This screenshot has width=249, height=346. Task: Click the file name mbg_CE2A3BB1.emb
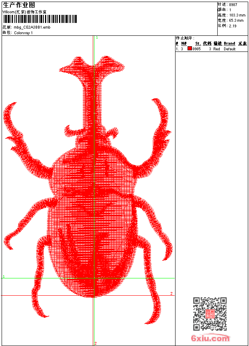(32, 27)
